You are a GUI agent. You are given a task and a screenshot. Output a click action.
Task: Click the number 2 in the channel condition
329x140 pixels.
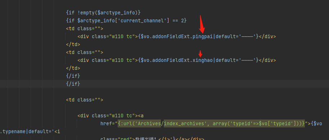coord(182,21)
